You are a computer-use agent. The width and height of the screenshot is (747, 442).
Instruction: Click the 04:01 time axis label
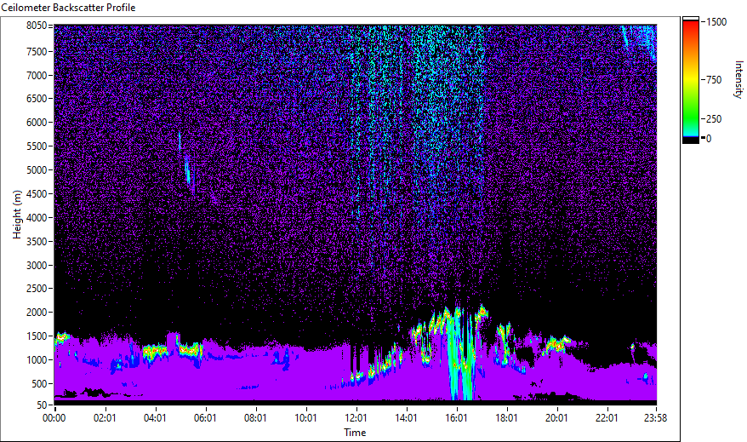(x=155, y=418)
